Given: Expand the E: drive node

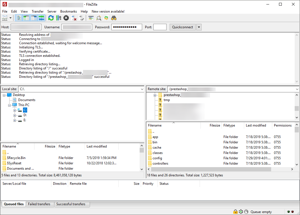Looking at the screenshot, I should tap(15, 120).
